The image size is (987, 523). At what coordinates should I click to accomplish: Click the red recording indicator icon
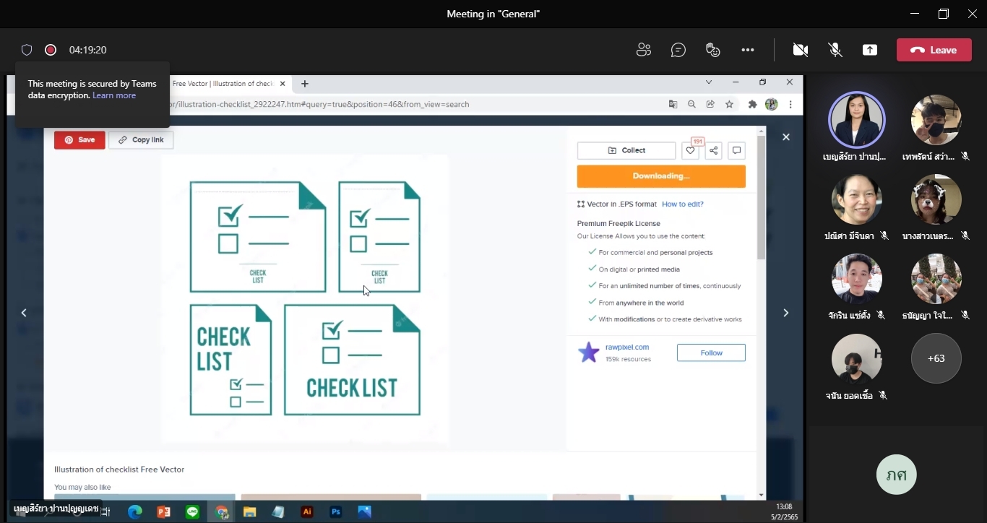51,50
